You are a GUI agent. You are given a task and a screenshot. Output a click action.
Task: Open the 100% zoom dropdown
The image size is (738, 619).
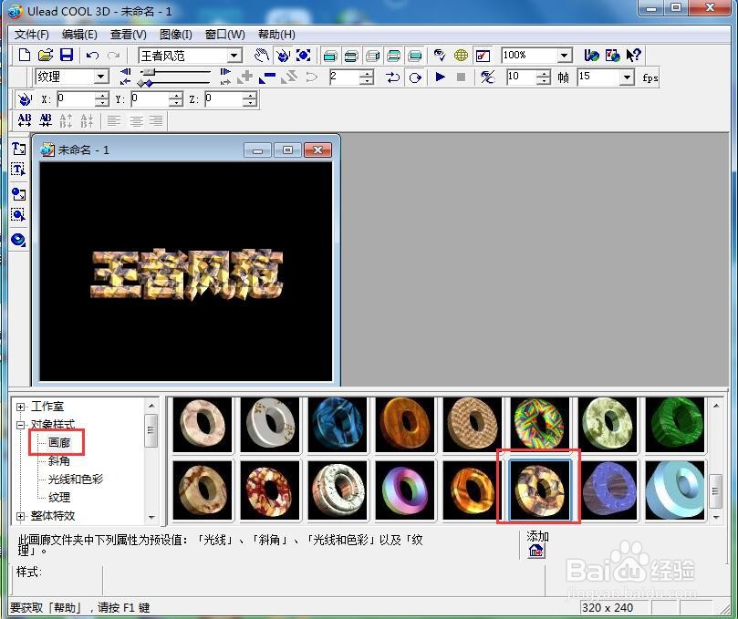[565, 56]
